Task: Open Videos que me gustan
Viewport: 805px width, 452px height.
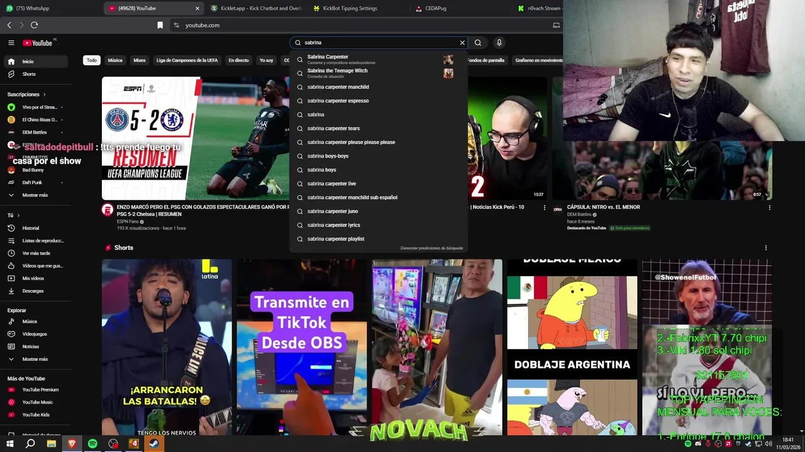Action: pyautogui.click(x=36, y=266)
